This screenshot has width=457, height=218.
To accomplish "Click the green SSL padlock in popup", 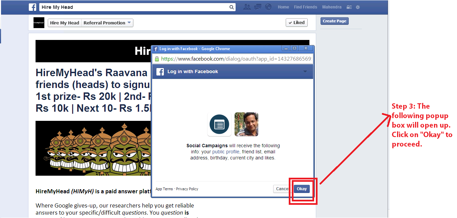I will coord(157,59).
